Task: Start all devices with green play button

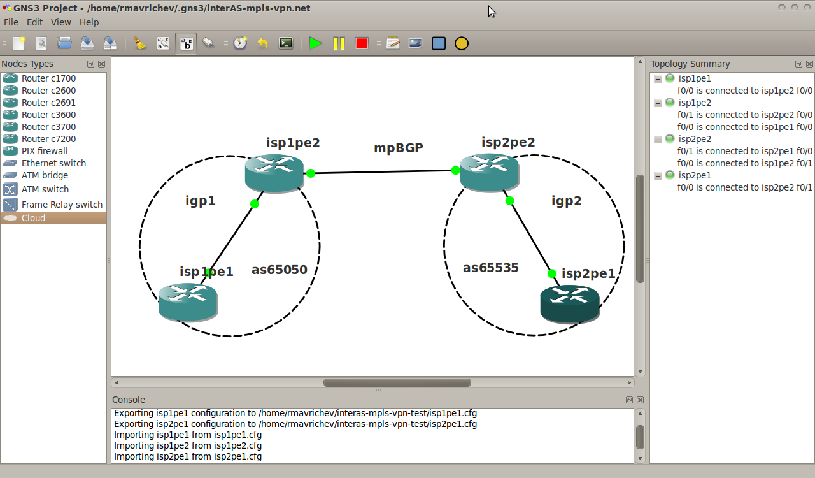Action: [x=315, y=43]
